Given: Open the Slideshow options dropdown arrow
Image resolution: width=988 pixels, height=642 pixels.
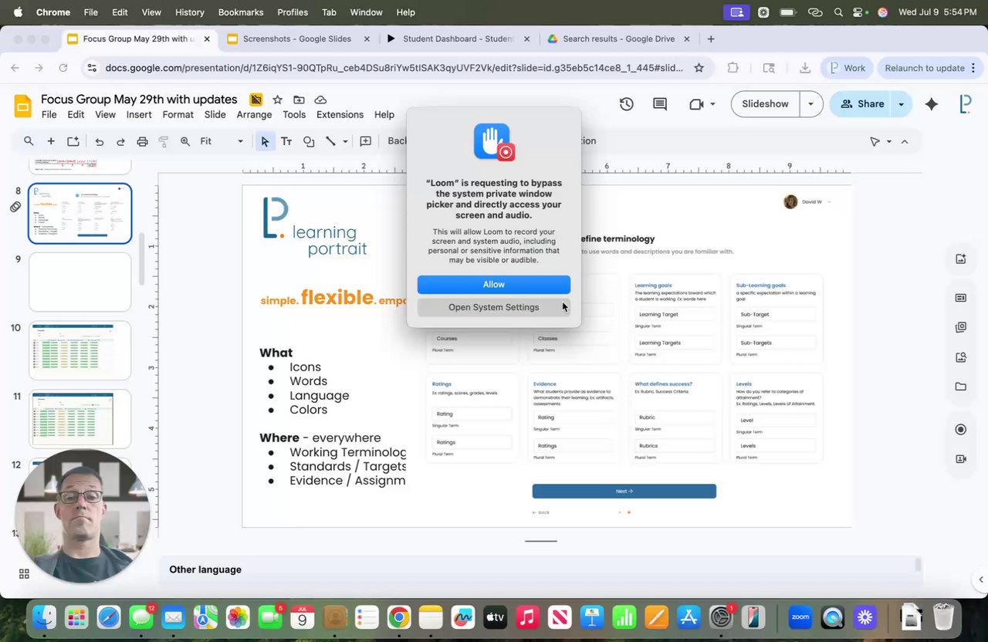Looking at the screenshot, I should point(810,104).
